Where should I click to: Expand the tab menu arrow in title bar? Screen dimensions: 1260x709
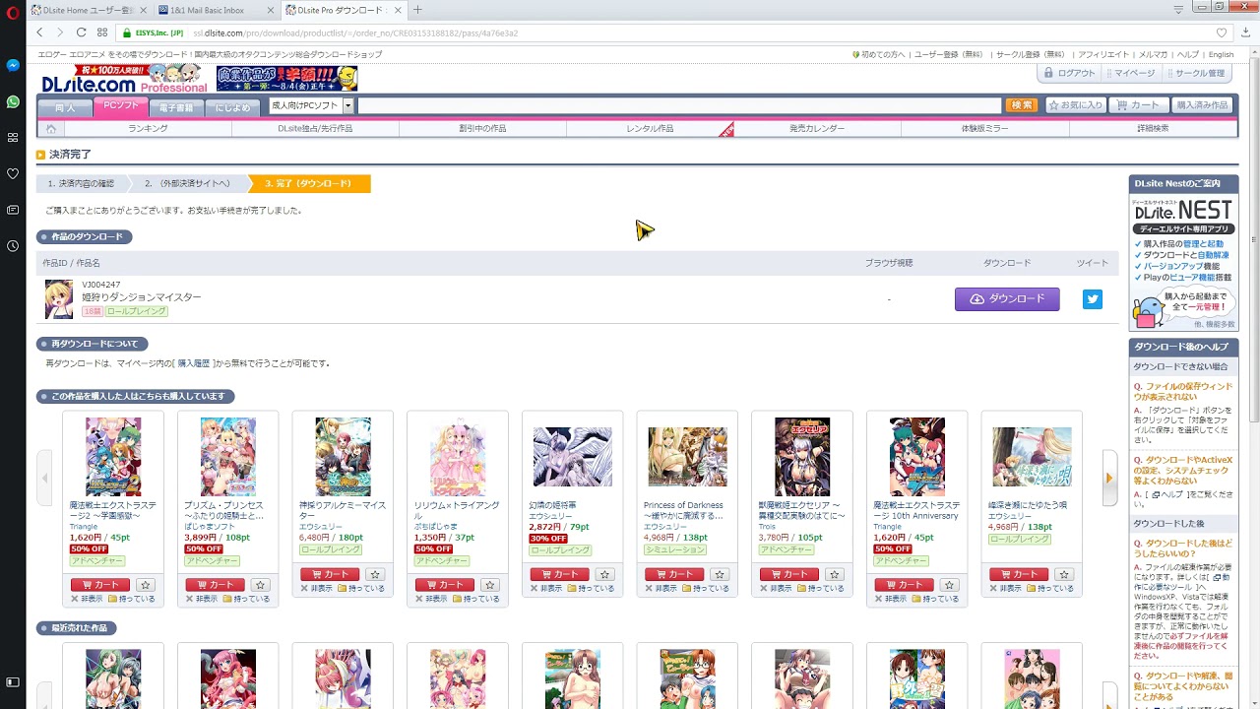click(1178, 10)
